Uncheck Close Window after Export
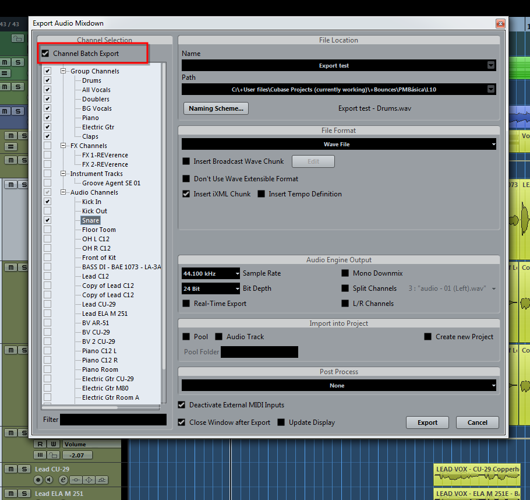This screenshot has width=530, height=500. click(182, 422)
